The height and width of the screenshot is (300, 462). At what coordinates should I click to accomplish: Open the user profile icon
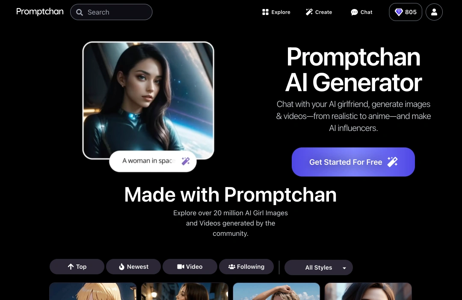[x=434, y=12]
